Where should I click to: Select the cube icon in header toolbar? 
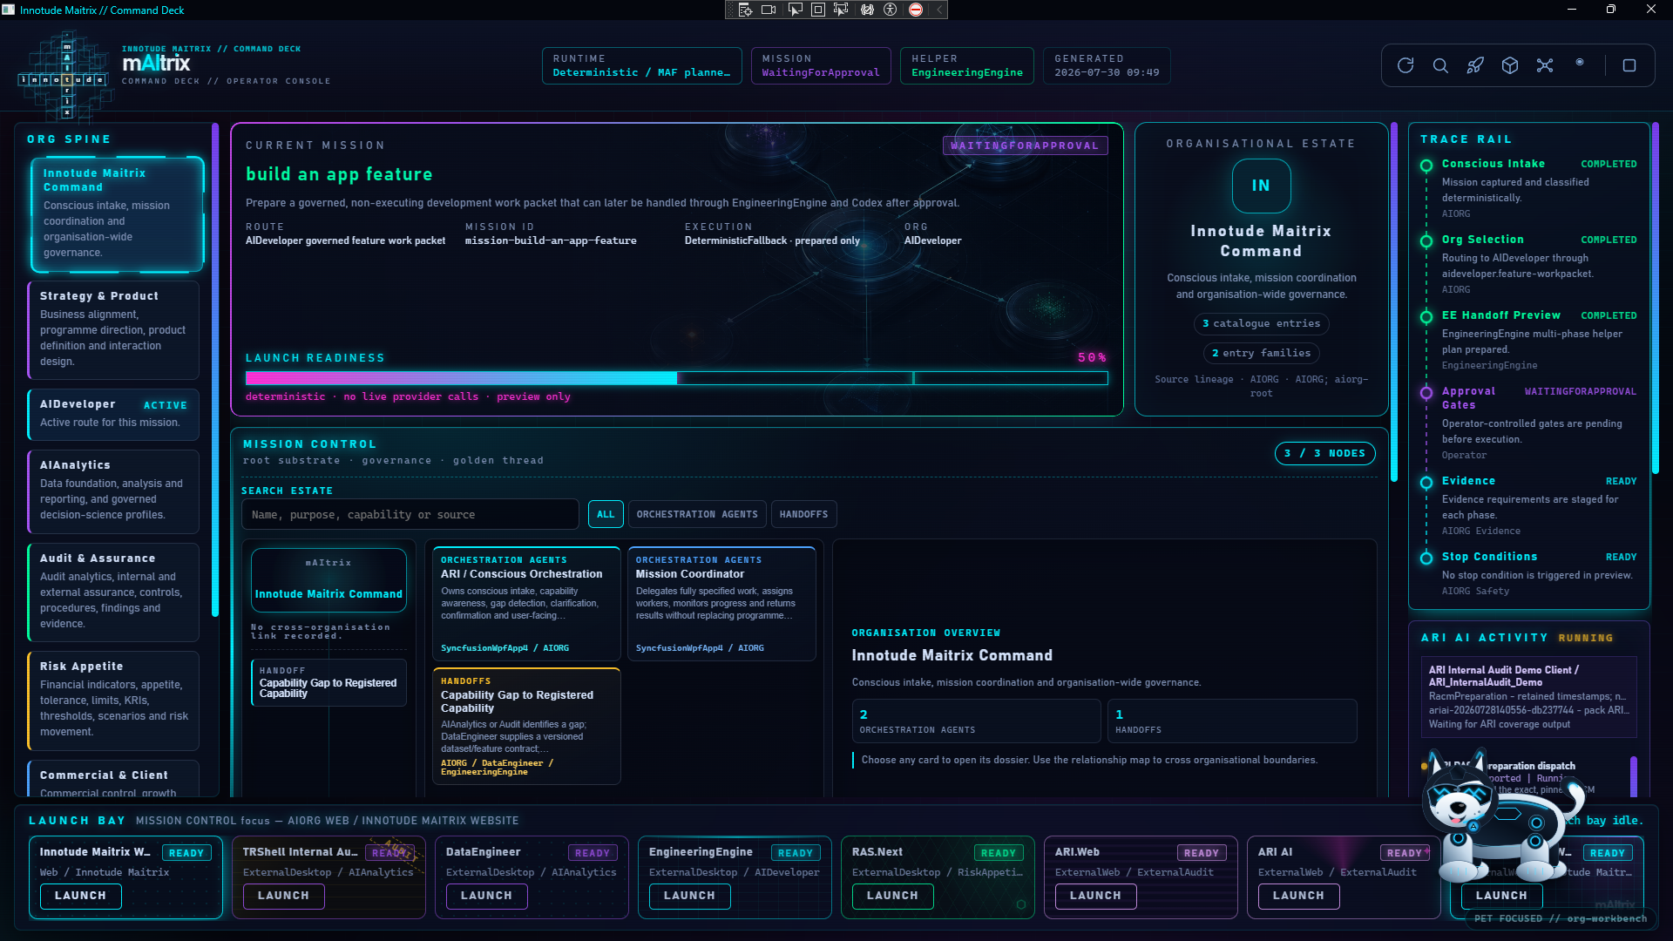pyautogui.click(x=1510, y=65)
